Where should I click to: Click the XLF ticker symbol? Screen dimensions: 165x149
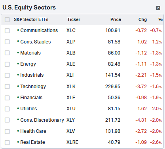point(71,98)
